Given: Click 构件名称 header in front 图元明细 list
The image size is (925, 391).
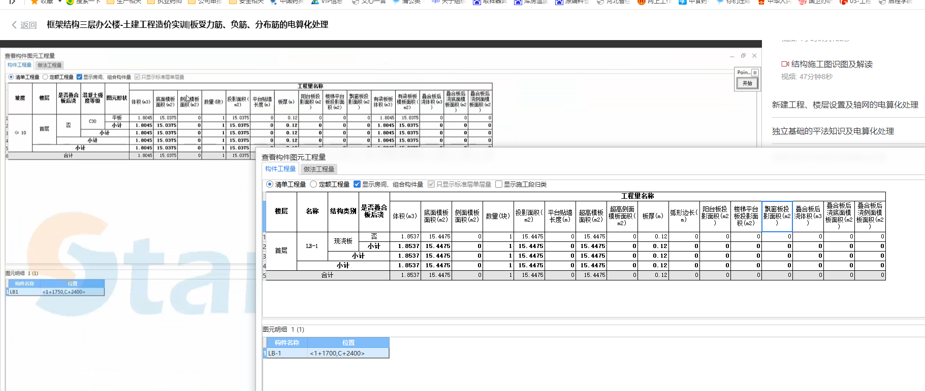Looking at the screenshot, I should 287,343.
